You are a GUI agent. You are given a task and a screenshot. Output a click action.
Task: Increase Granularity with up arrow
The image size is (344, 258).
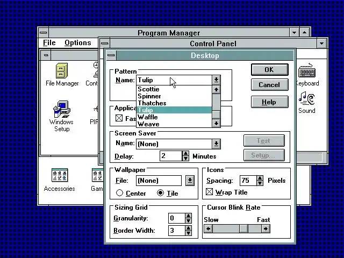click(x=189, y=216)
